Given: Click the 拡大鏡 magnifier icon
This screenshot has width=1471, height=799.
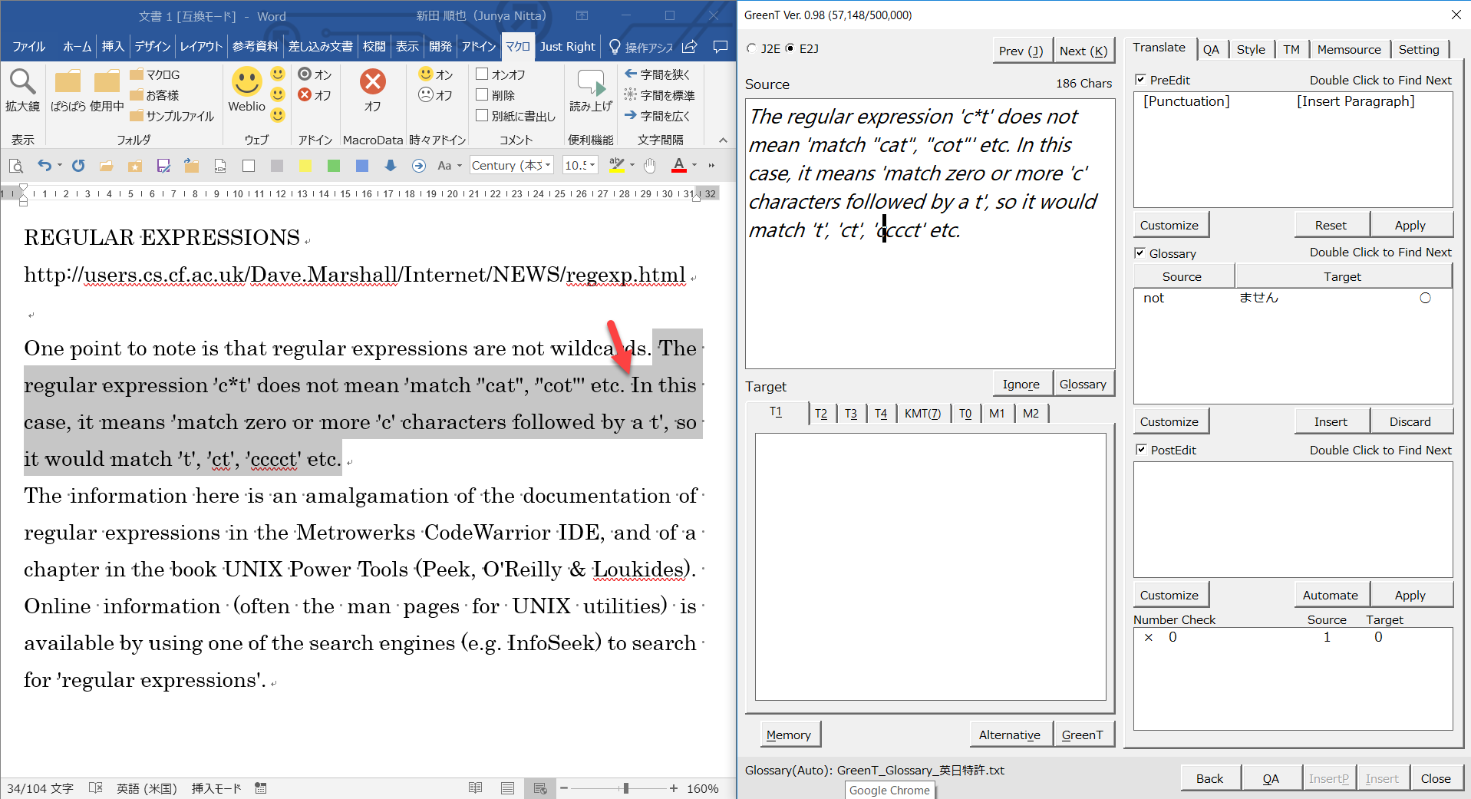Looking at the screenshot, I should tap(22, 82).
